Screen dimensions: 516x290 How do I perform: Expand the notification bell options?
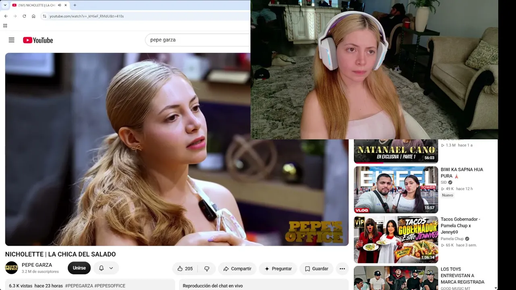pos(106,268)
